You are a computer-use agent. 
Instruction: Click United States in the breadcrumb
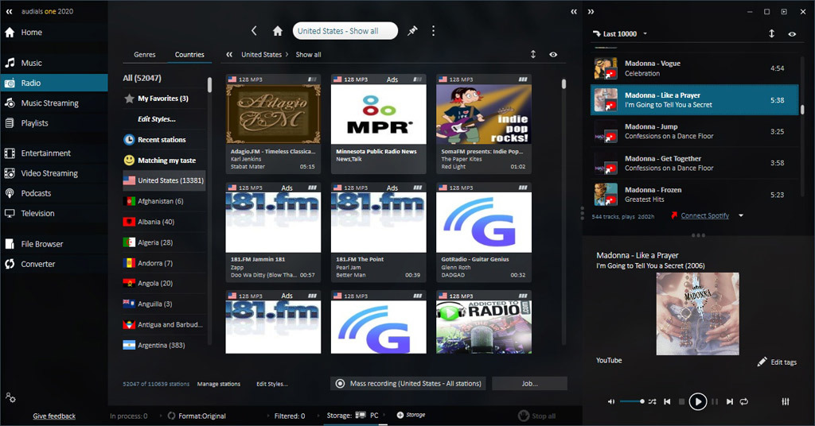point(261,55)
